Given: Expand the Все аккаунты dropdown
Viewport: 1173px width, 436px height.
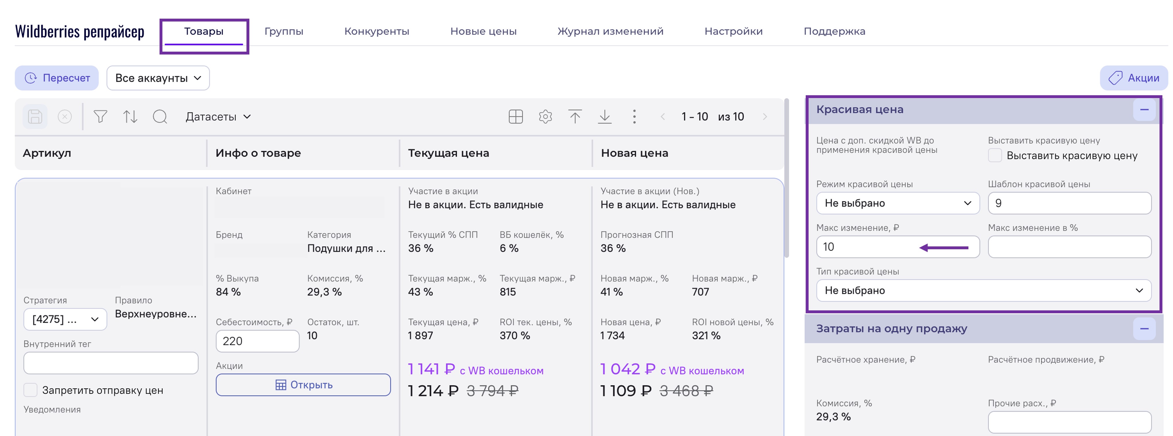Looking at the screenshot, I should [x=158, y=78].
